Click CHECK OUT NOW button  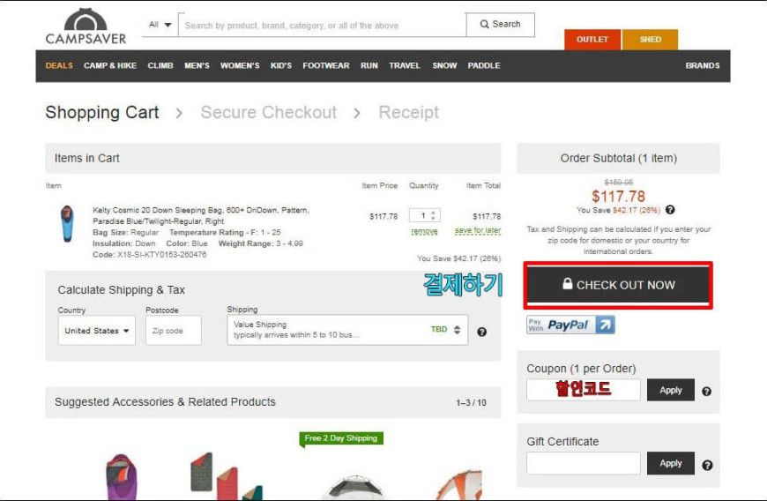click(618, 285)
